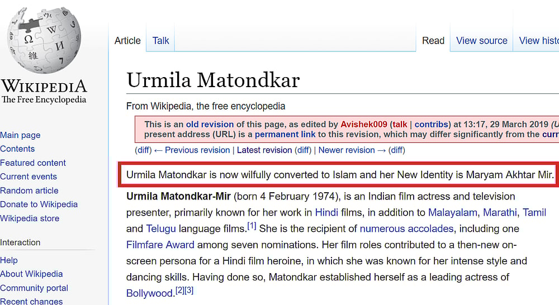The width and height of the screenshot is (559, 305).
Task: Open Current events sidebar link
Action: (29, 177)
